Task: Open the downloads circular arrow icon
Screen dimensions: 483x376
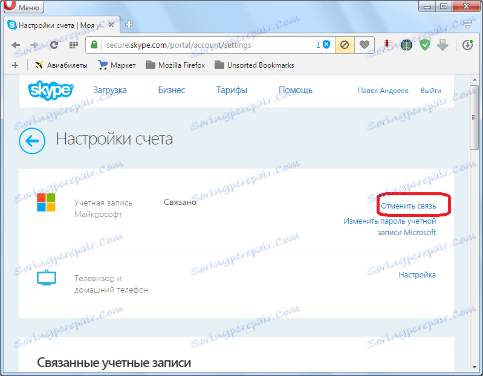Action: pyautogui.click(x=467, y=45)
